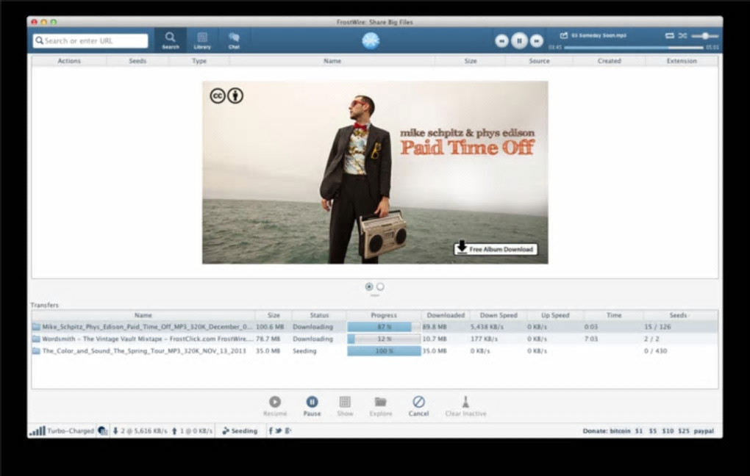Sort results by Source column
This screenshot has height=476, width=750.
point(539,61)
